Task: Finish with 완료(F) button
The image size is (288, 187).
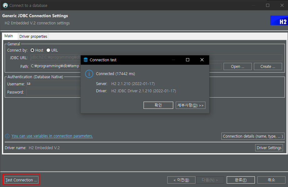Action: coord(240,180)
